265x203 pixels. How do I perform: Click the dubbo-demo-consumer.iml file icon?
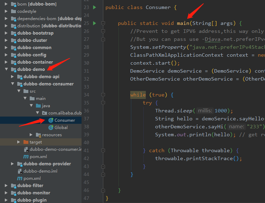(x=26, y=149)
